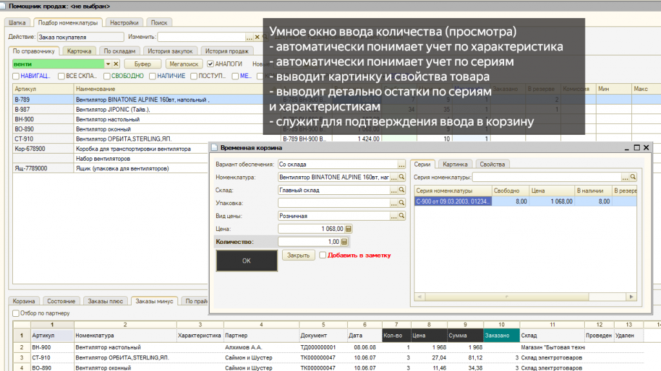Open calculator for Цена field
Screen dimensions: 661x371
[348, 229]
